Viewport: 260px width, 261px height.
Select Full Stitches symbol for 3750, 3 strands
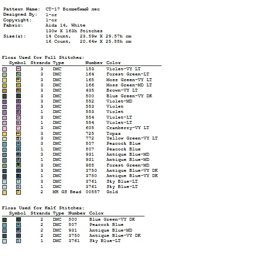pyautogui.click(x=19, y=171)
